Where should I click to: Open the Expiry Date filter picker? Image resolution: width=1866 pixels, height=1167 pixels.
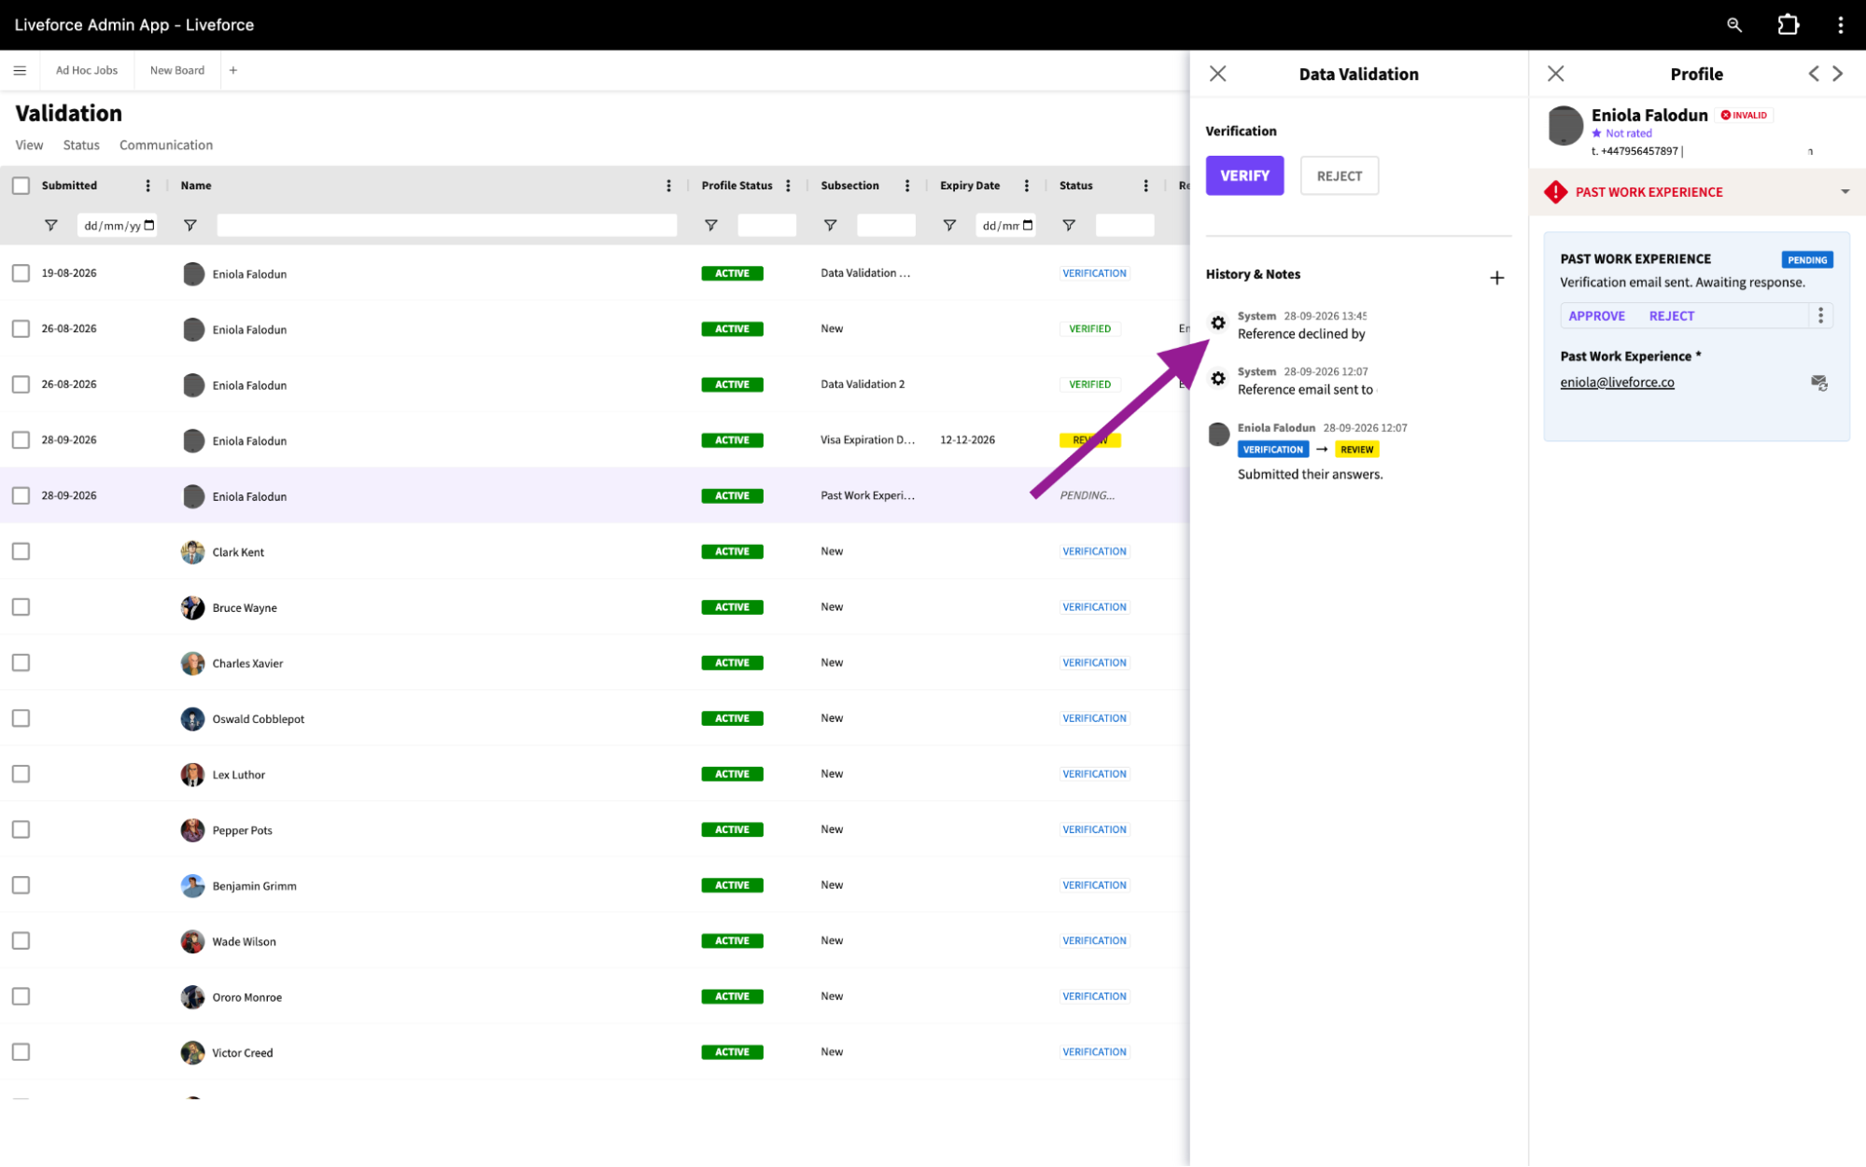1028,225
